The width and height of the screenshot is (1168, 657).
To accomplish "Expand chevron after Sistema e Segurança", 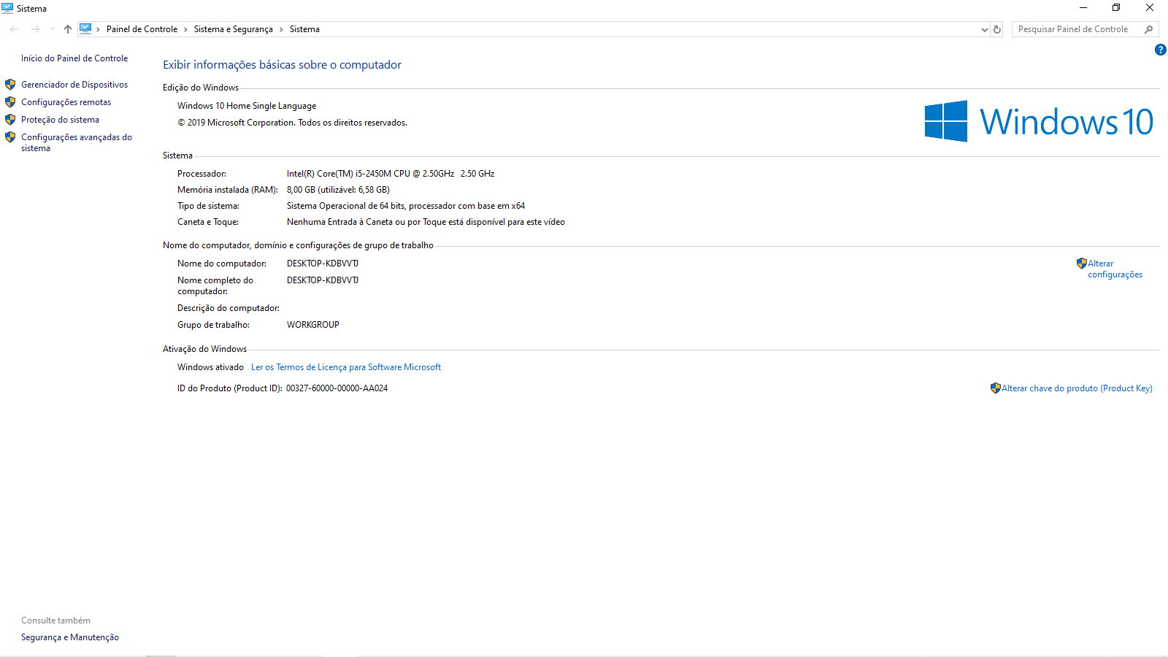I will pos(281,29).
